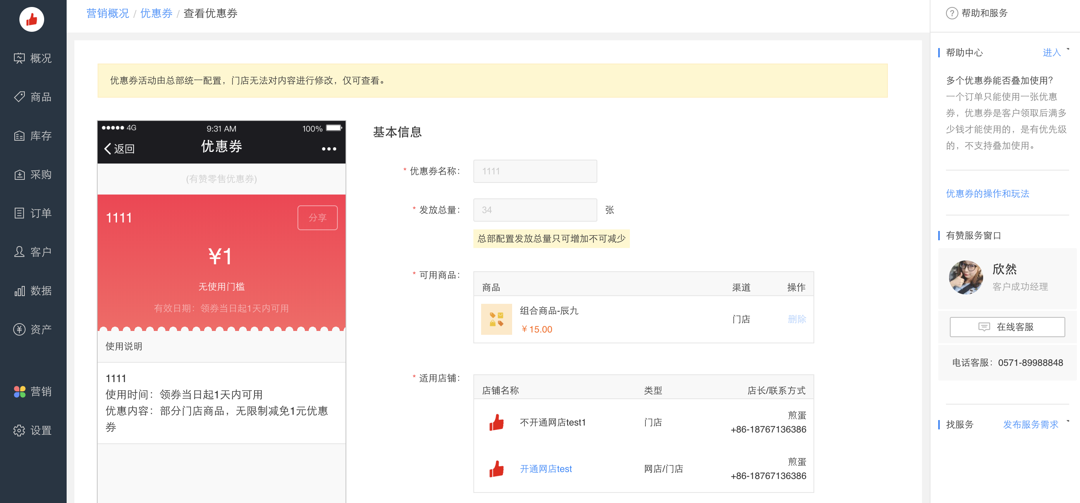
Task: Open the 订单 orders icon in sidebar
Action: coord(19,213)
